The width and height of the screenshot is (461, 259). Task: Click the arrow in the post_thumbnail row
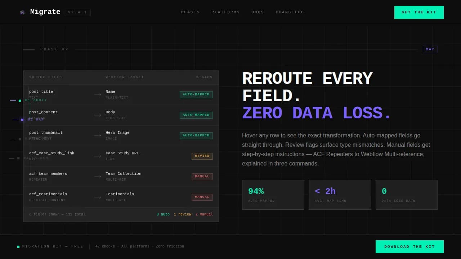(98, 136)
